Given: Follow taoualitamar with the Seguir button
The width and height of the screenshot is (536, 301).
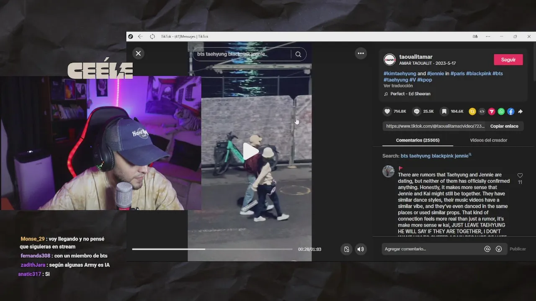Looking at the screenshot, I should coord(508,60).
